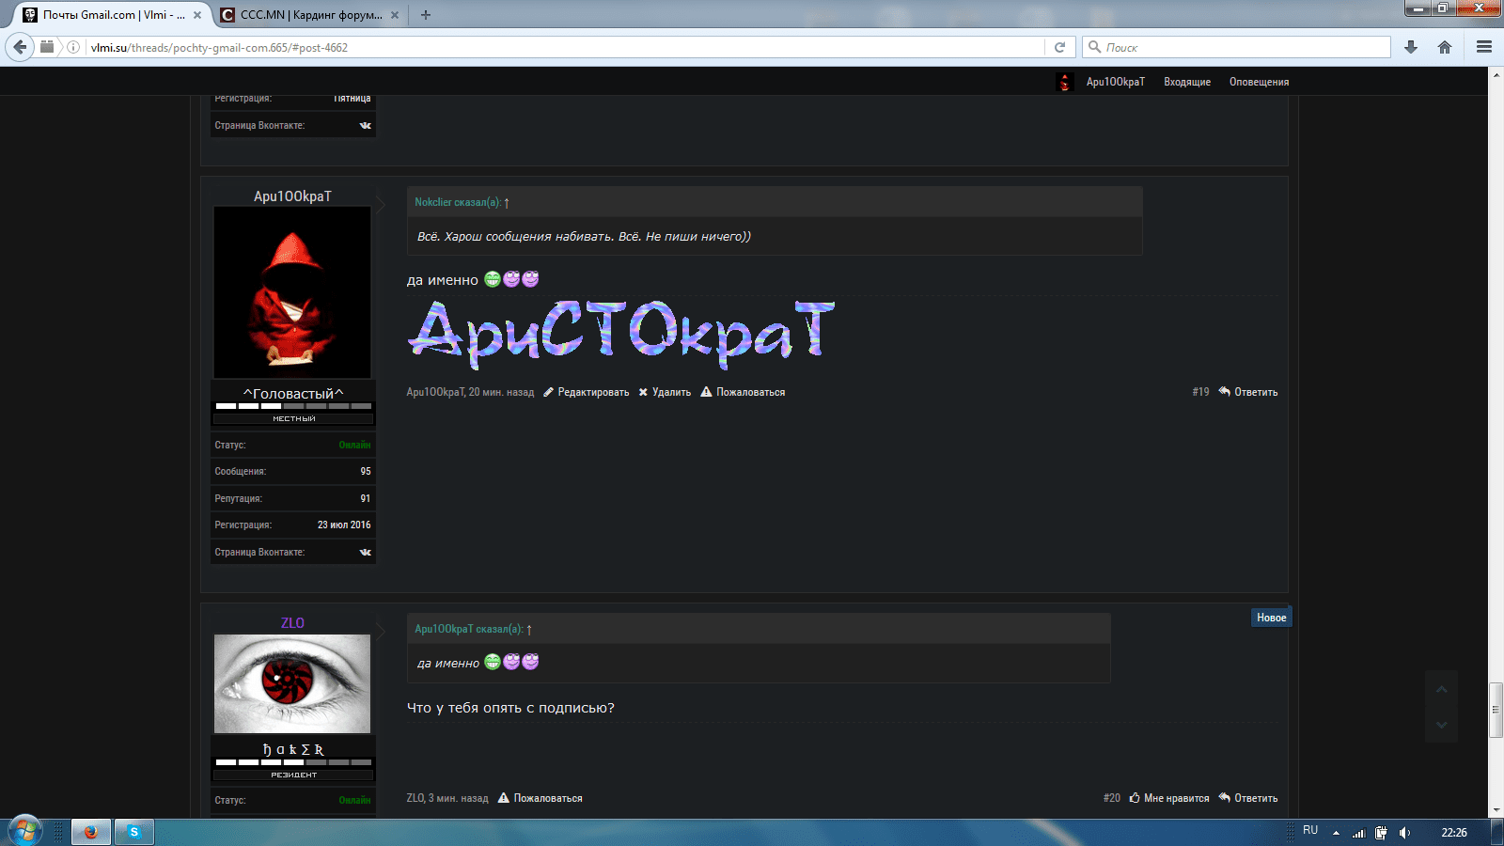Open the Firefox downloads arrow icon

click(x=1410, y=47)
